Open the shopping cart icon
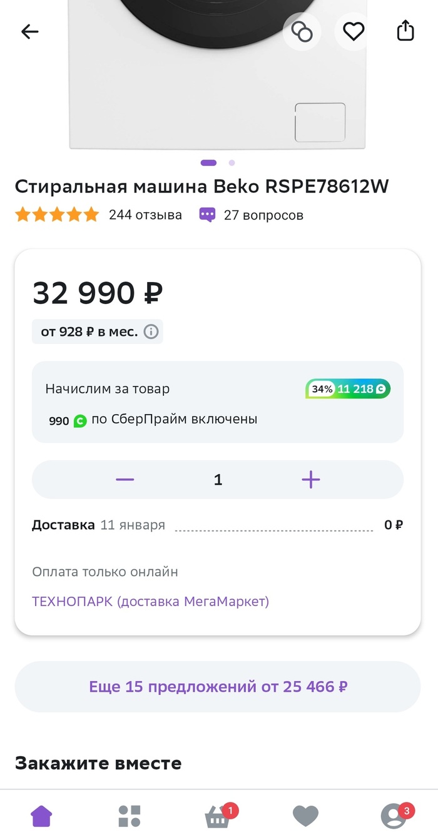This screenshot has width=438, height=840. click(217, 816)
